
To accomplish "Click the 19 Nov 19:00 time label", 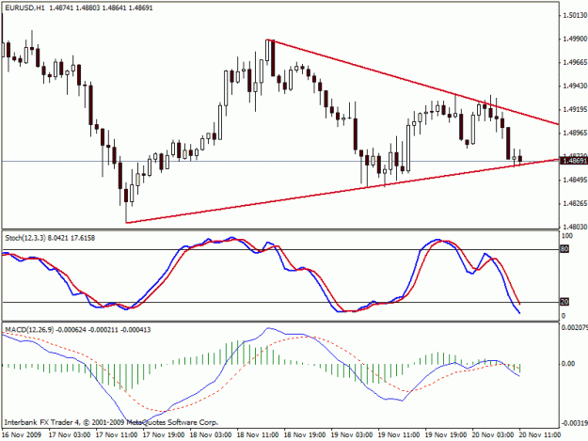I will (x=446, y=435).
